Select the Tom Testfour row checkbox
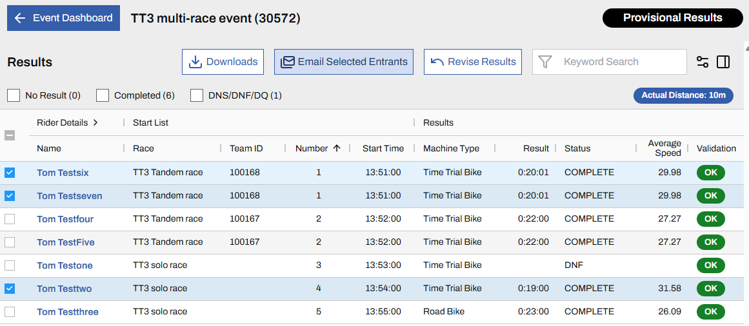This screenshot has width=749, height=326. pyautogui.click(x=10, y=219)
